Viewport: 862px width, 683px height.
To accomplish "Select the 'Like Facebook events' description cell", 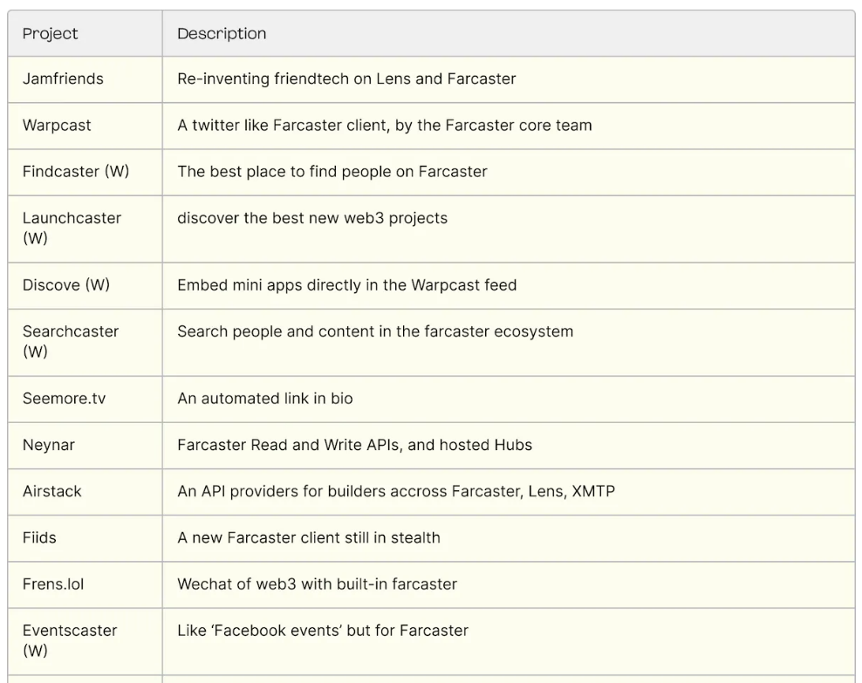I will click(x=323, y=630).
